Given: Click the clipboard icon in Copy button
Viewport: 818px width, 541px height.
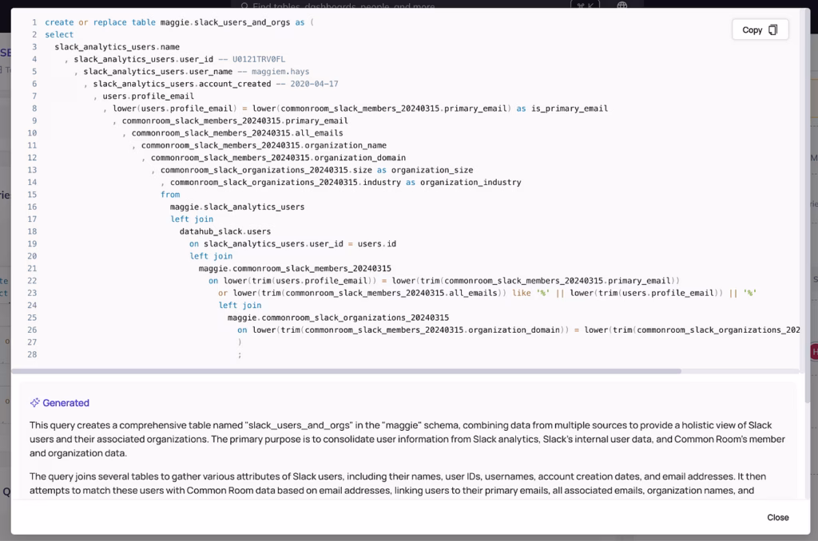Looking at the screenshot, I should tap(772, 30).
